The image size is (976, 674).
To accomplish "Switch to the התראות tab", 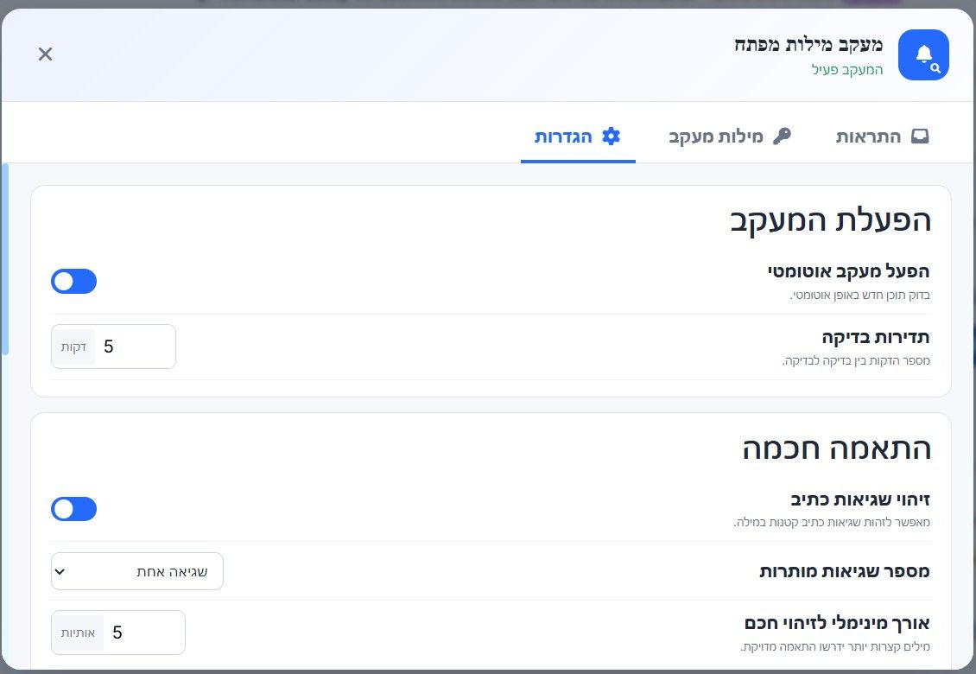I will 882,137.
